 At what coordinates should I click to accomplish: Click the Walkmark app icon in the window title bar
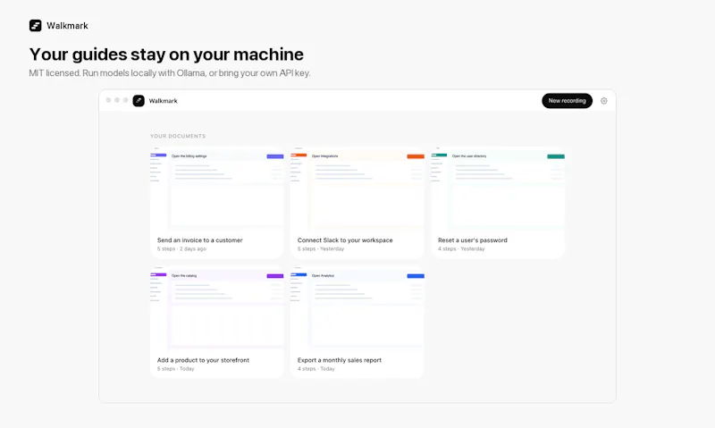pos(139,101)
